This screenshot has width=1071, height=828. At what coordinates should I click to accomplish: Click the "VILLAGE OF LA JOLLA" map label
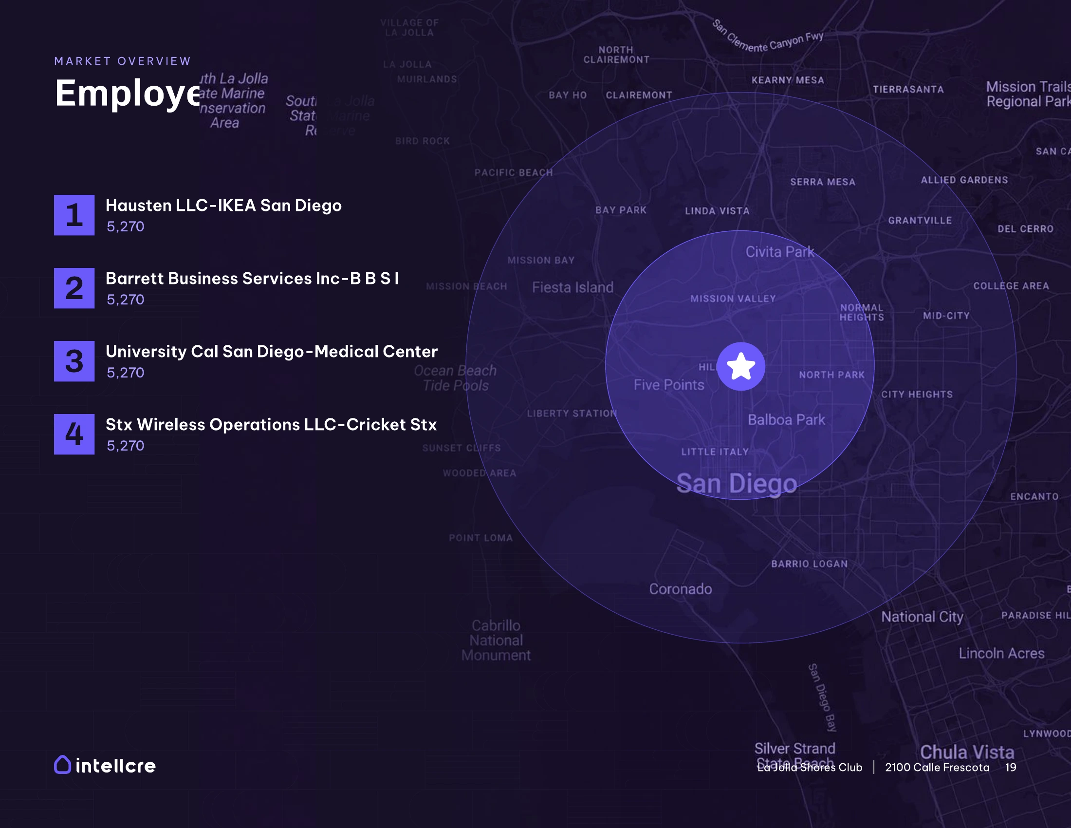click(409, 28)
